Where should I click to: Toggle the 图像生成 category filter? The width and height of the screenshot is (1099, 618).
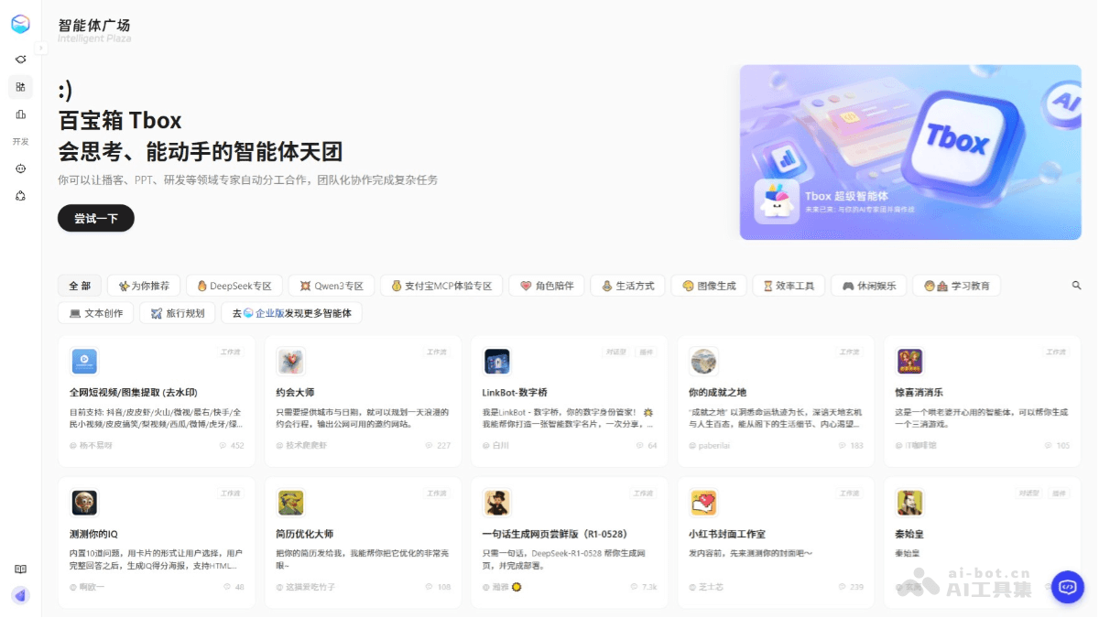pos(709,285)
